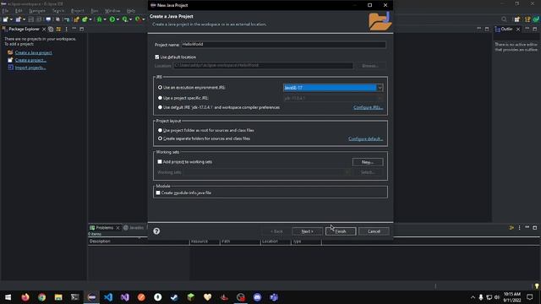
Task: Check Create module-info.java file
Action: point(158,193)
